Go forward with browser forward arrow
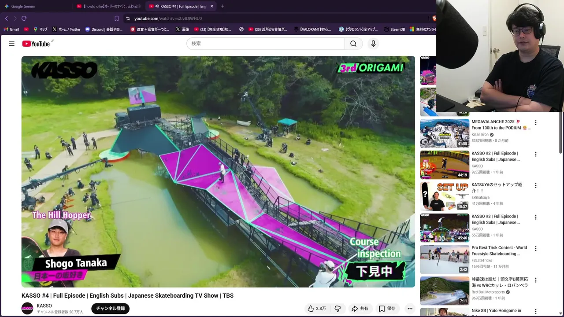564x317 pixels. coord(15,18)
